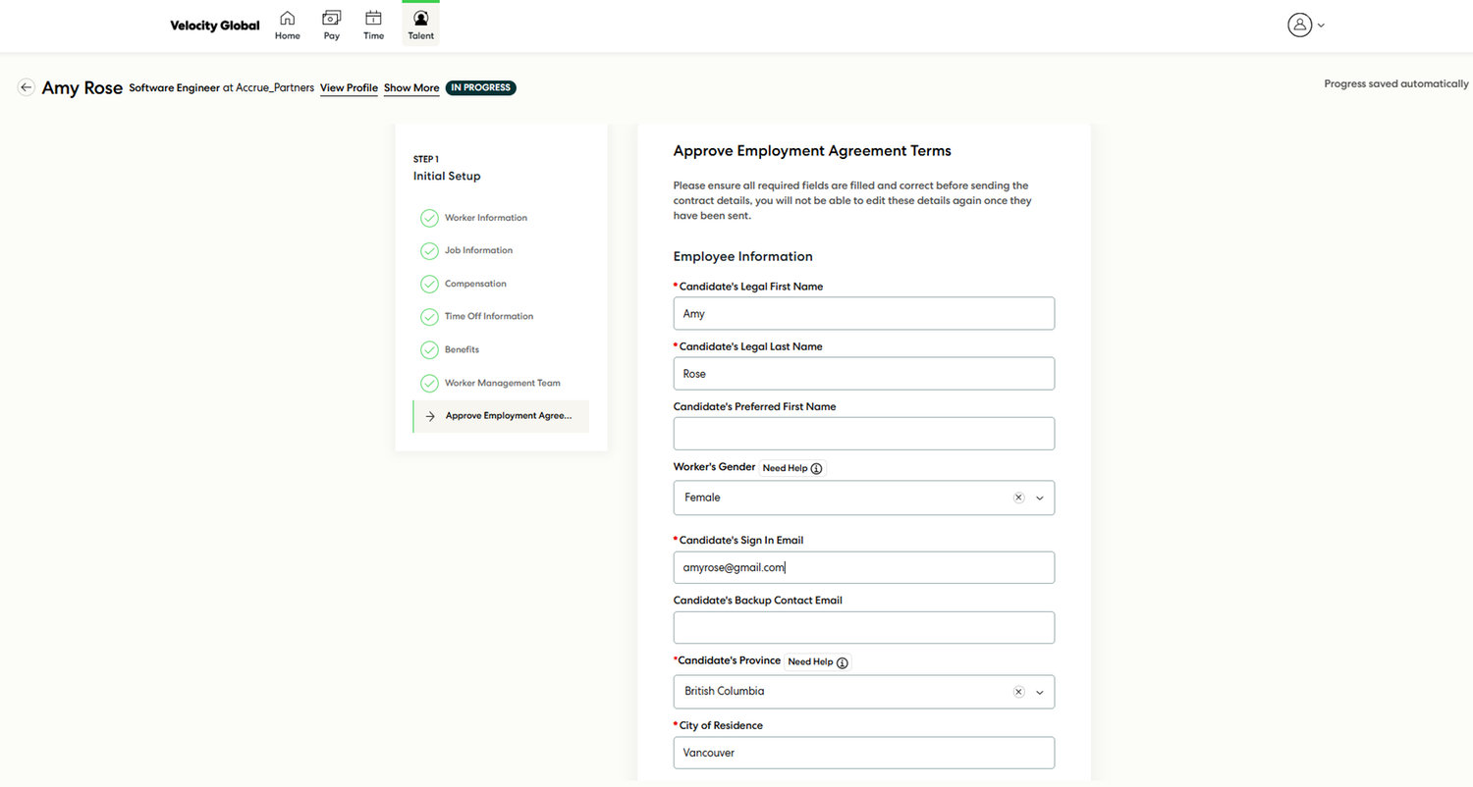Viewport: 1473px width, 787px height.
Task: Select the Approve Employment Agreement step
Action: tap(509, 415)
